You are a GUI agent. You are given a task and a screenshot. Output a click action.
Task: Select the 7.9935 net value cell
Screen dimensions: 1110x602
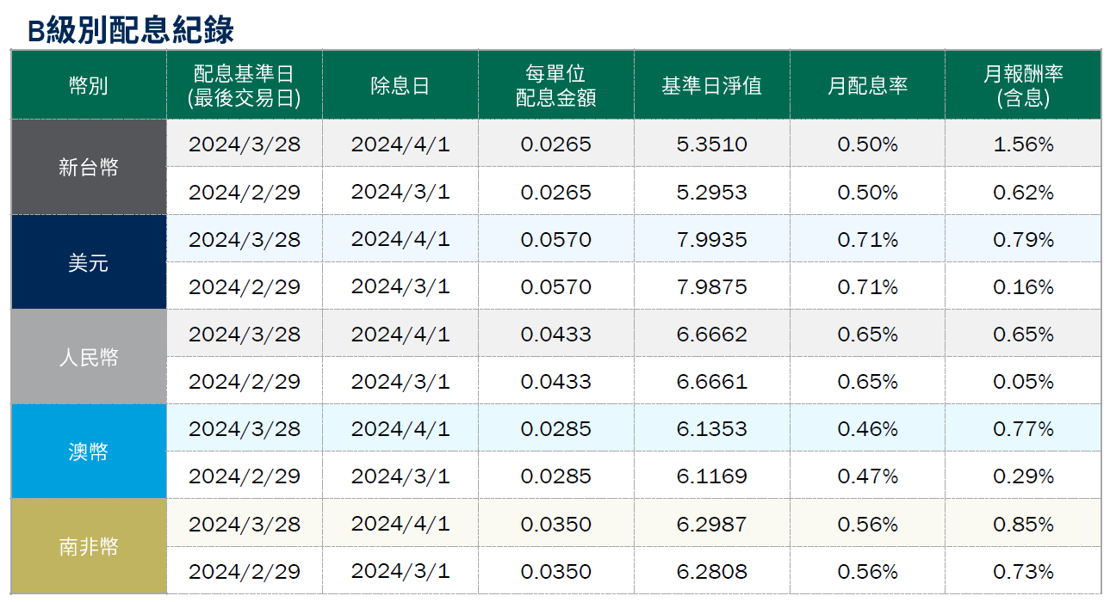(711, 239)
